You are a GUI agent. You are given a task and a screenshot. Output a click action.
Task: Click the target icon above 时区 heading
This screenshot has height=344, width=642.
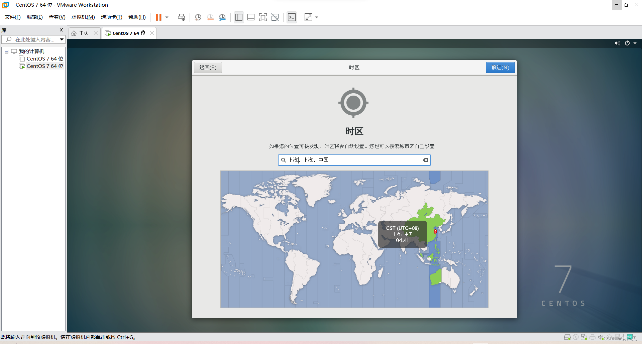point(353,103)
